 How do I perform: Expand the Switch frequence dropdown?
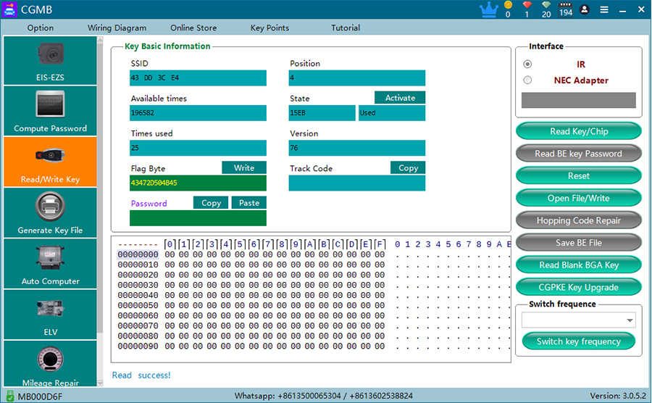coord(630,320)
